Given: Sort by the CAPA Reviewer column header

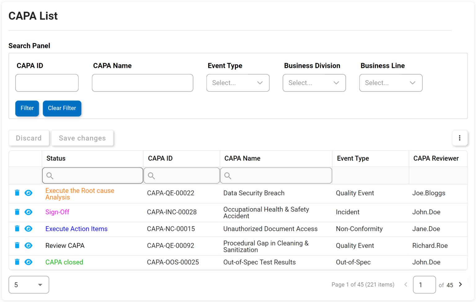Looking at the screenshot, I should pyautogui.click(x=436, y=158).
